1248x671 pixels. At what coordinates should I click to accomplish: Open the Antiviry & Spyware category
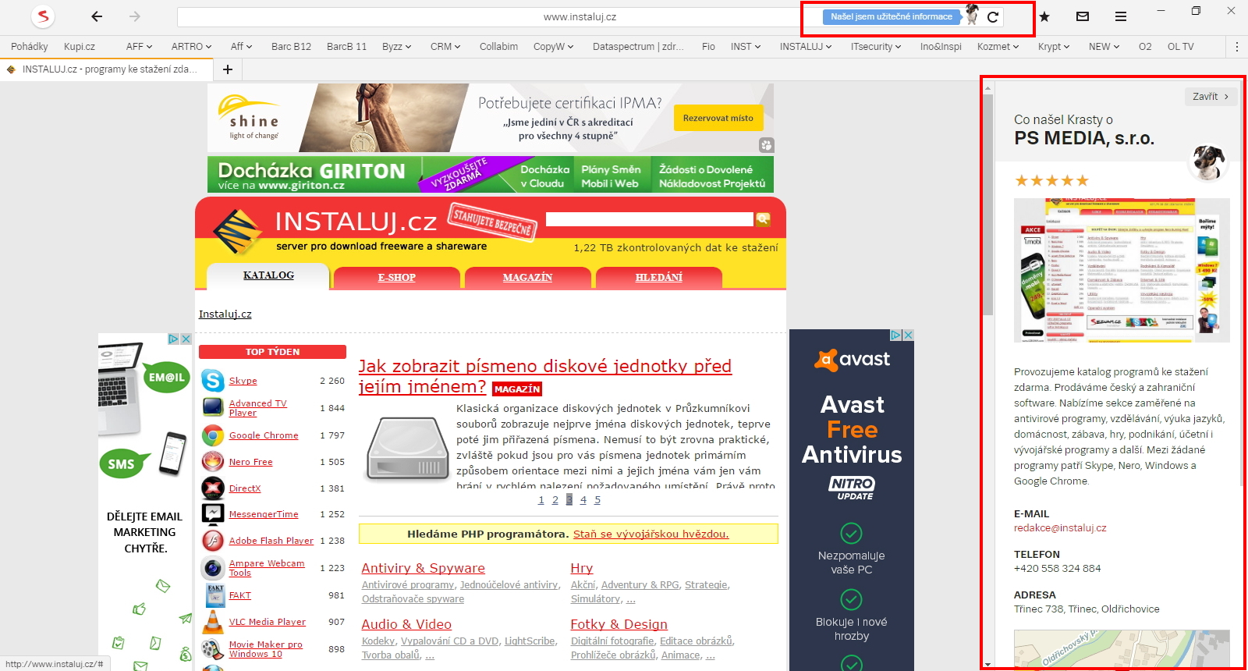pyautogui.click(x=424, y=568)
